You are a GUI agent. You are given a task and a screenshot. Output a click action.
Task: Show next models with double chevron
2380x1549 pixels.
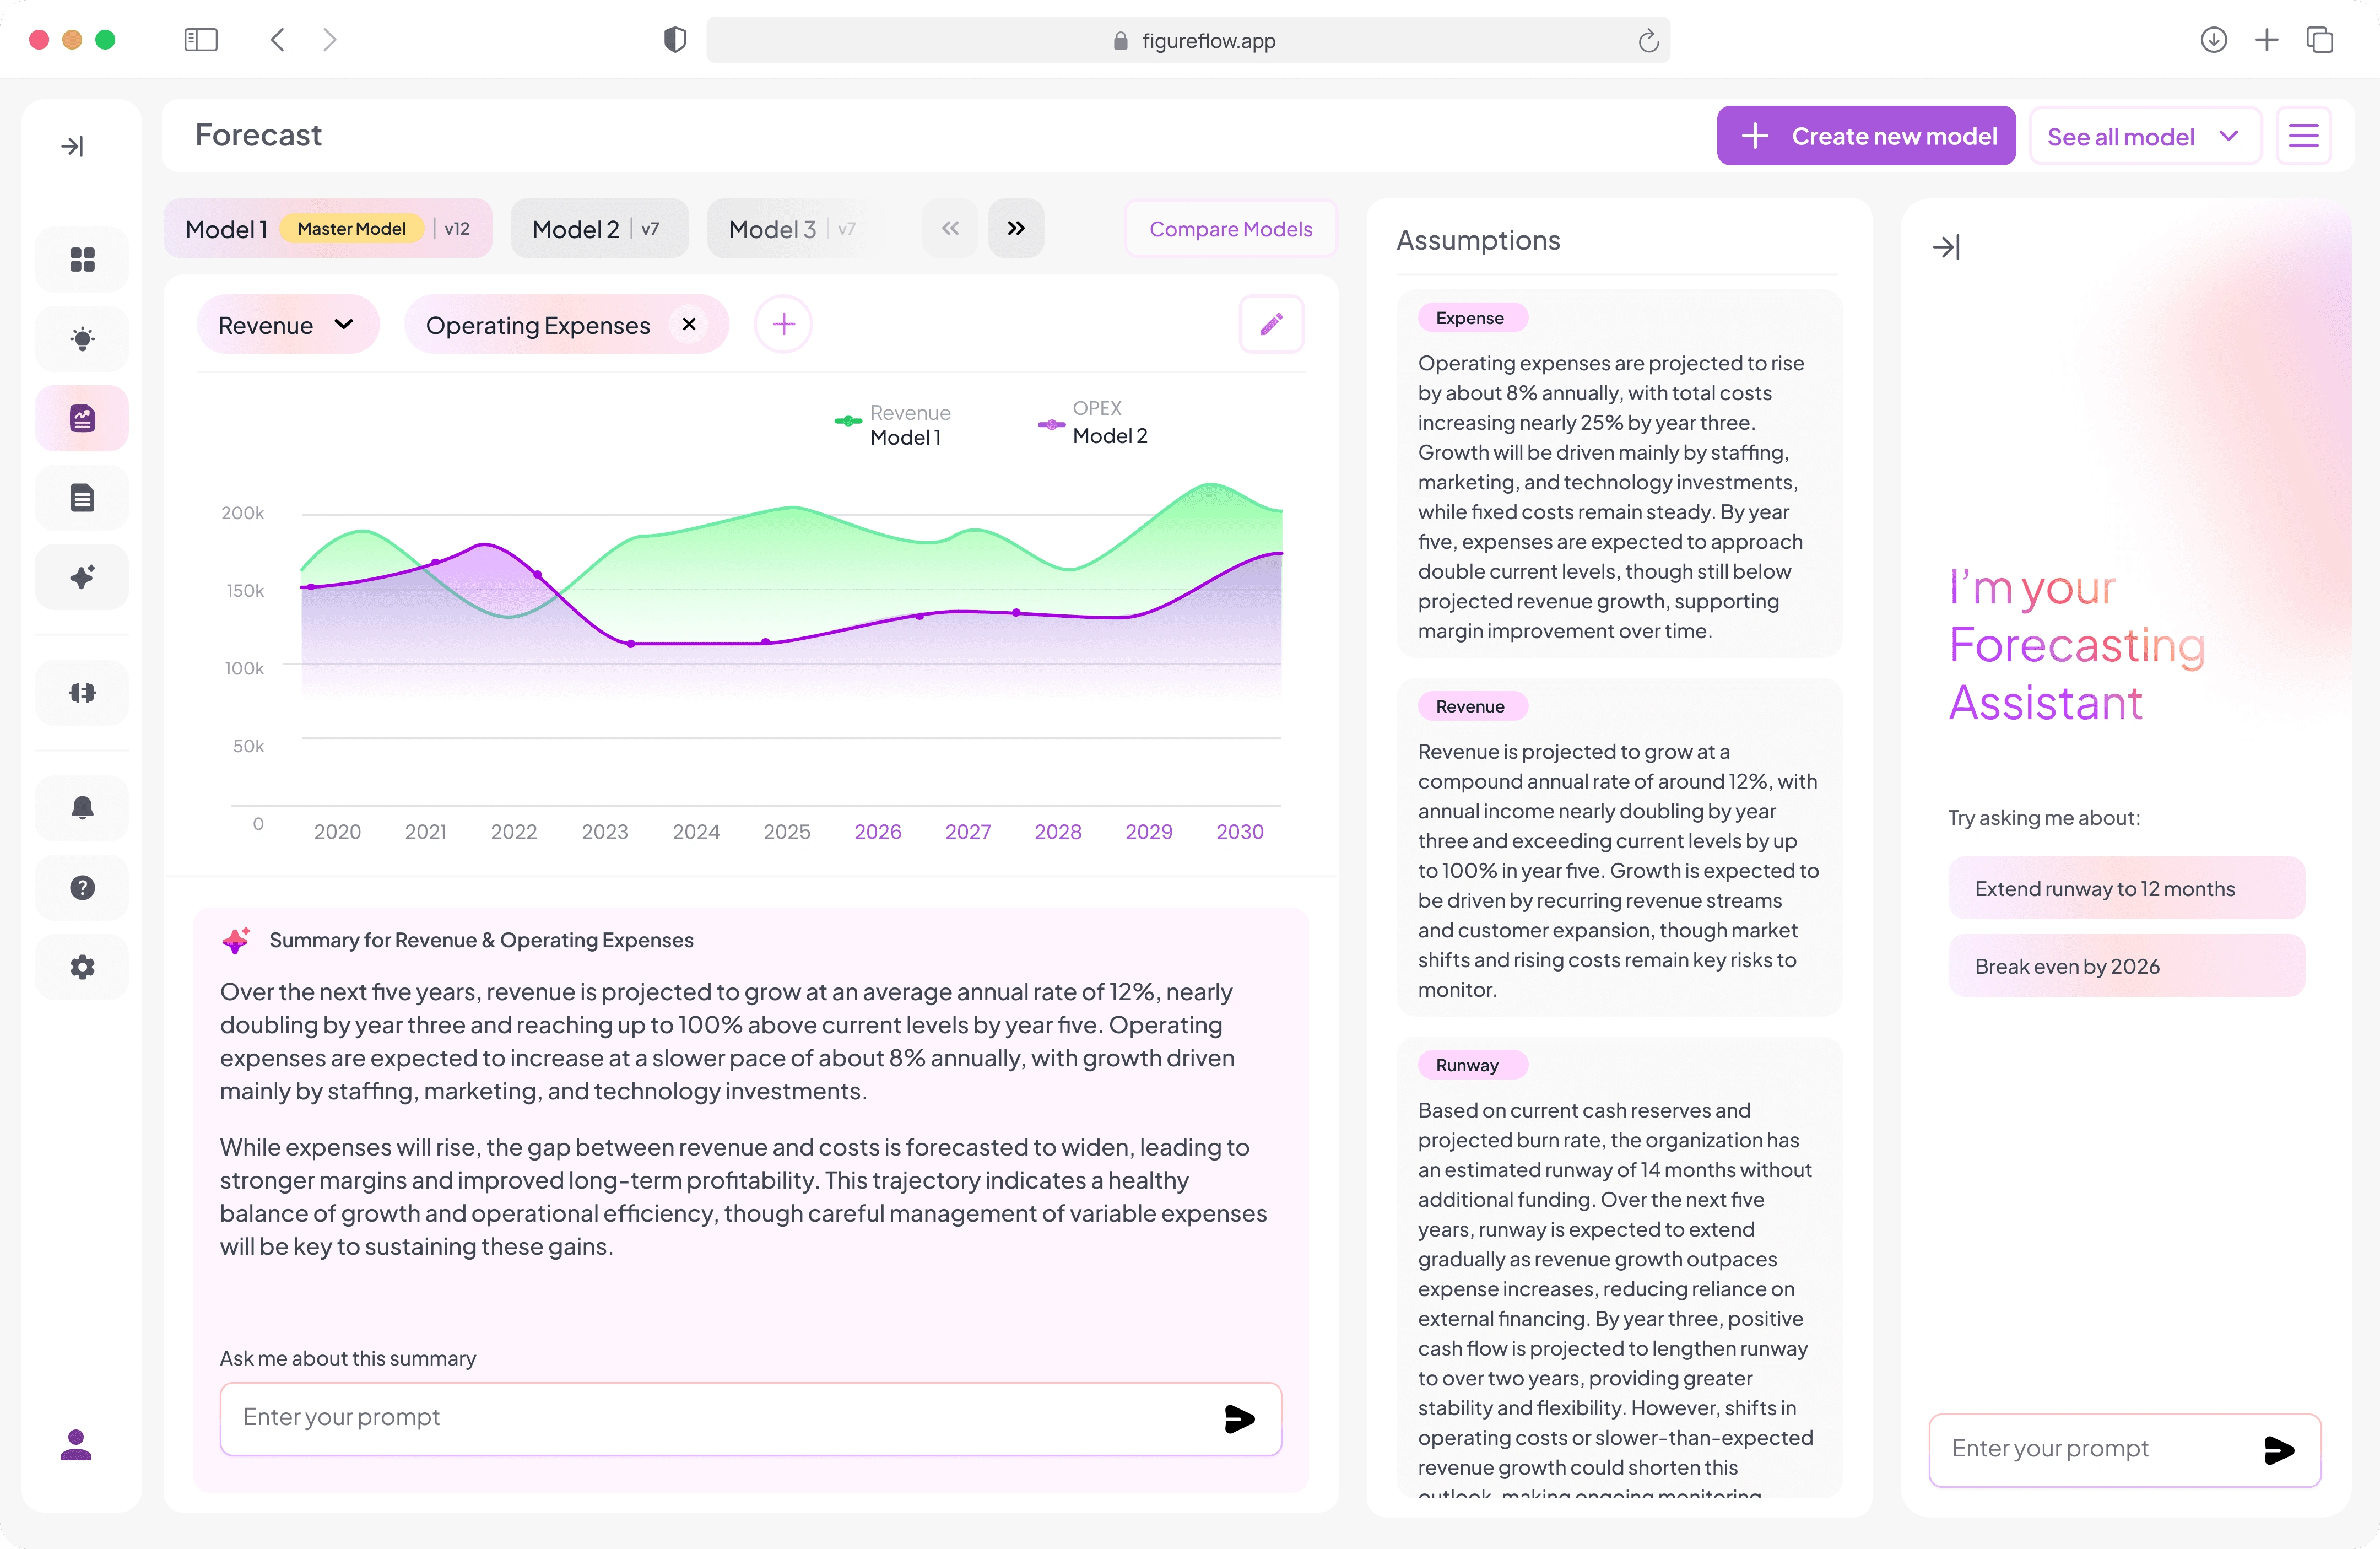tap(1016, 228)
